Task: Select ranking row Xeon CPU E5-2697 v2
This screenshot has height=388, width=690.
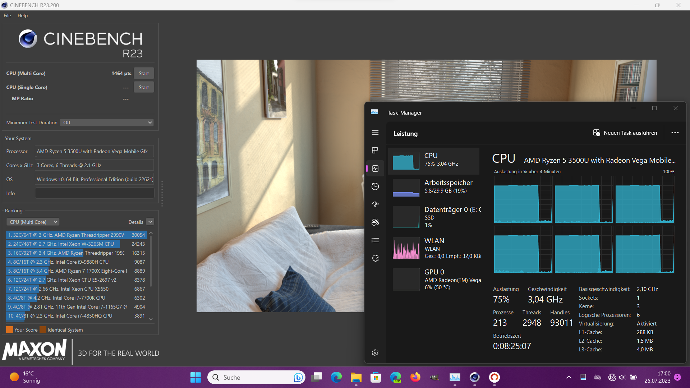Action: coord(77,280)
